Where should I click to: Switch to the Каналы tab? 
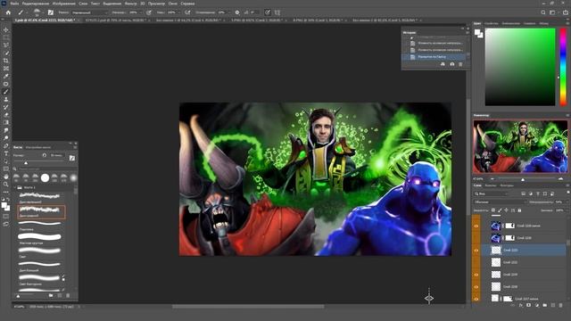pos(491,185)
